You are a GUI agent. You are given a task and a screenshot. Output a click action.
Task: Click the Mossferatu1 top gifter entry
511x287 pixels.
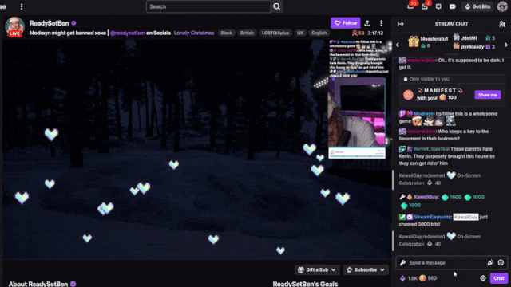pyautogui.click(x=428, y=42)
